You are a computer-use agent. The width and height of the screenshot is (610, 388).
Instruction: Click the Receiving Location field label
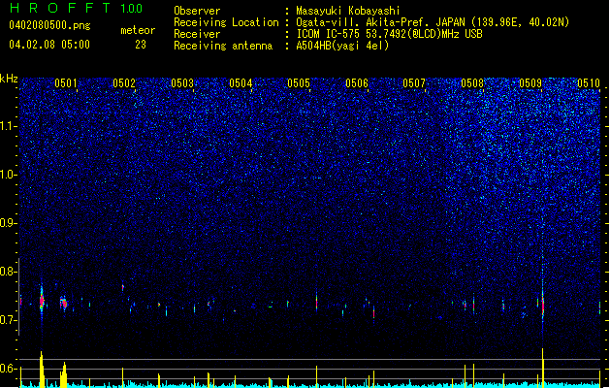pyautogui.click(x=226, y=22)
